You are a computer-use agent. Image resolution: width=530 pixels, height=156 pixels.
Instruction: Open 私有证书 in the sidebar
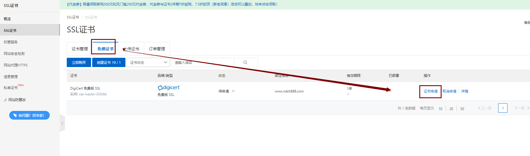(x=11, y=88)
